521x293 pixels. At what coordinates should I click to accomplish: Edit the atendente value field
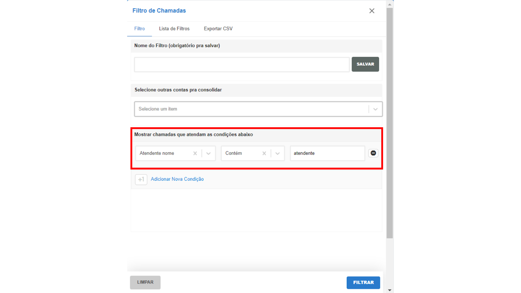pos(327,153)
